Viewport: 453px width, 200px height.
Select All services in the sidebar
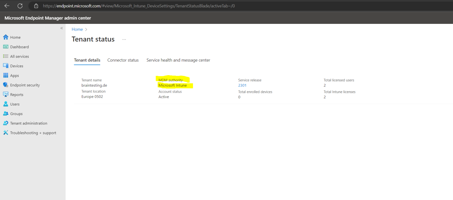[x=19, y=56]
